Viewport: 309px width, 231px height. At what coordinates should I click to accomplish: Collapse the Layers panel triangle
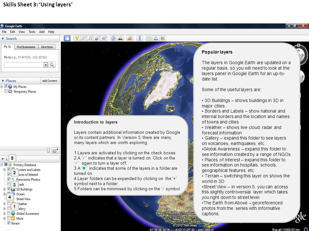(3, 159)
